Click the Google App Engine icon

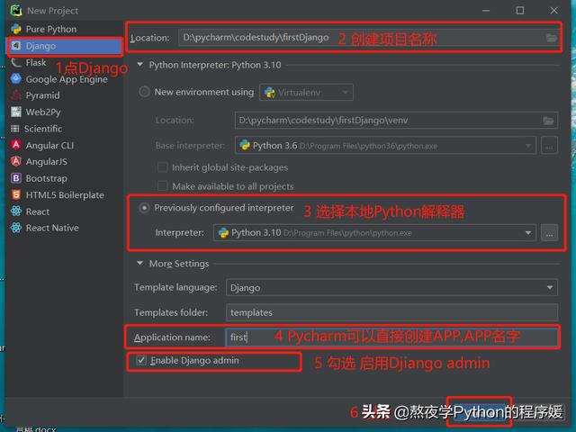click(16, 78)
